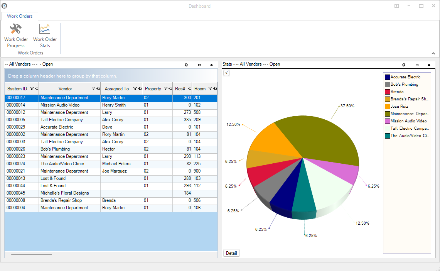The image size is (440, 271).
Task: Collapse the ribbon with the chevron
Action: click(x=433, y=53)
